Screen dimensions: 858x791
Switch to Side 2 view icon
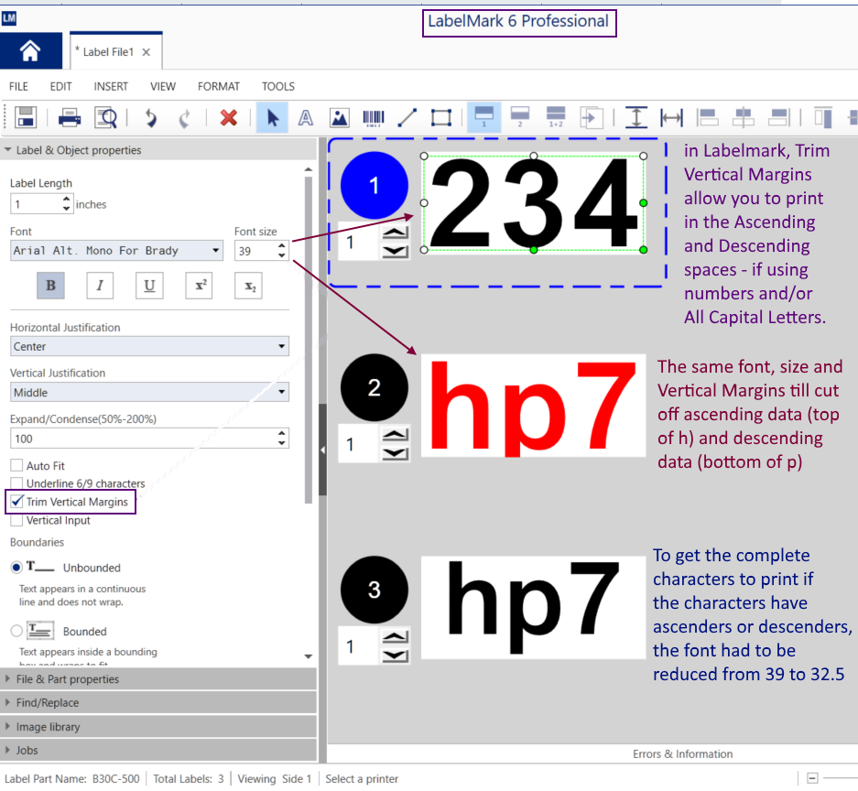tap(520, 117)
